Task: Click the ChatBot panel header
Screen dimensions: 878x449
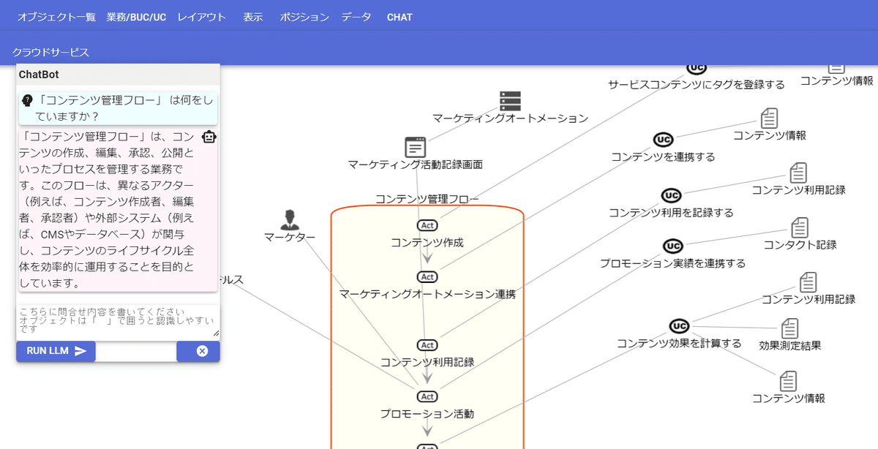Action: click(x=118, y=75)
